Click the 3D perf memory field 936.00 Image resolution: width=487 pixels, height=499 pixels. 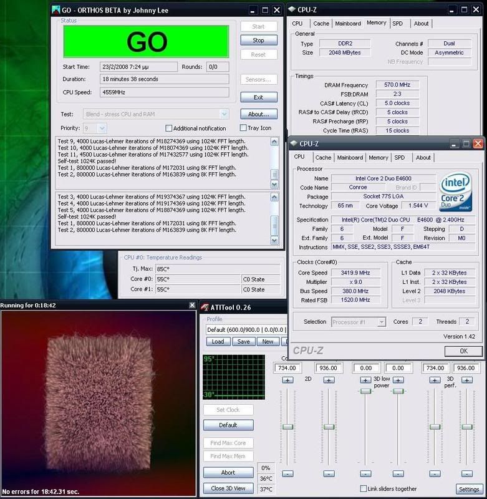466,368
